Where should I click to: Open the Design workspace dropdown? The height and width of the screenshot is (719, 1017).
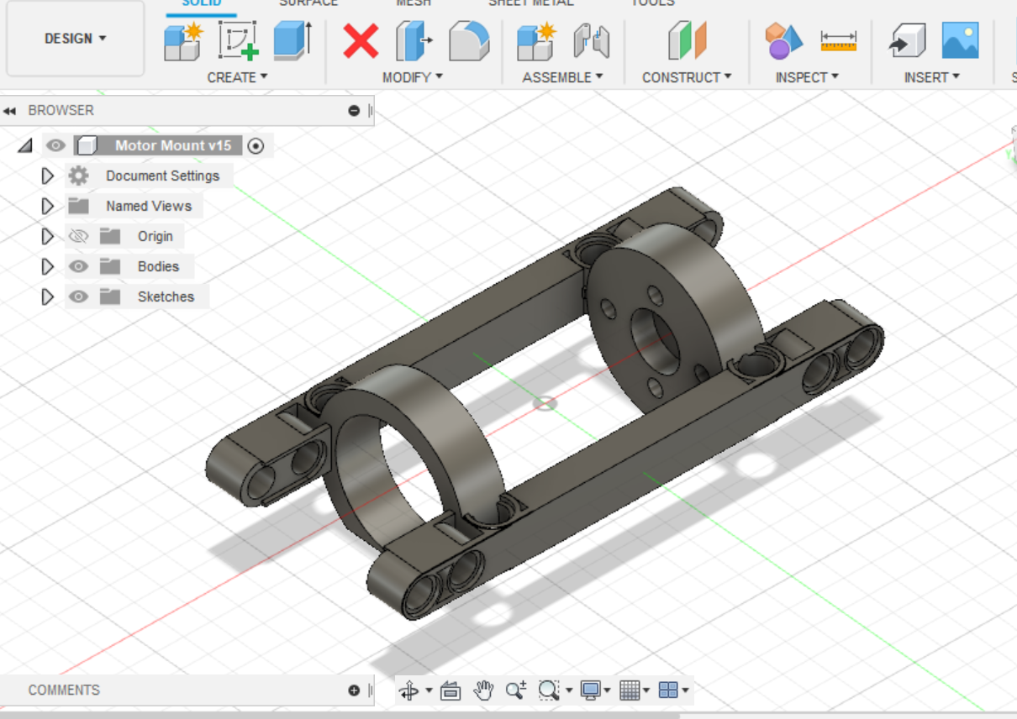[76, 39]
